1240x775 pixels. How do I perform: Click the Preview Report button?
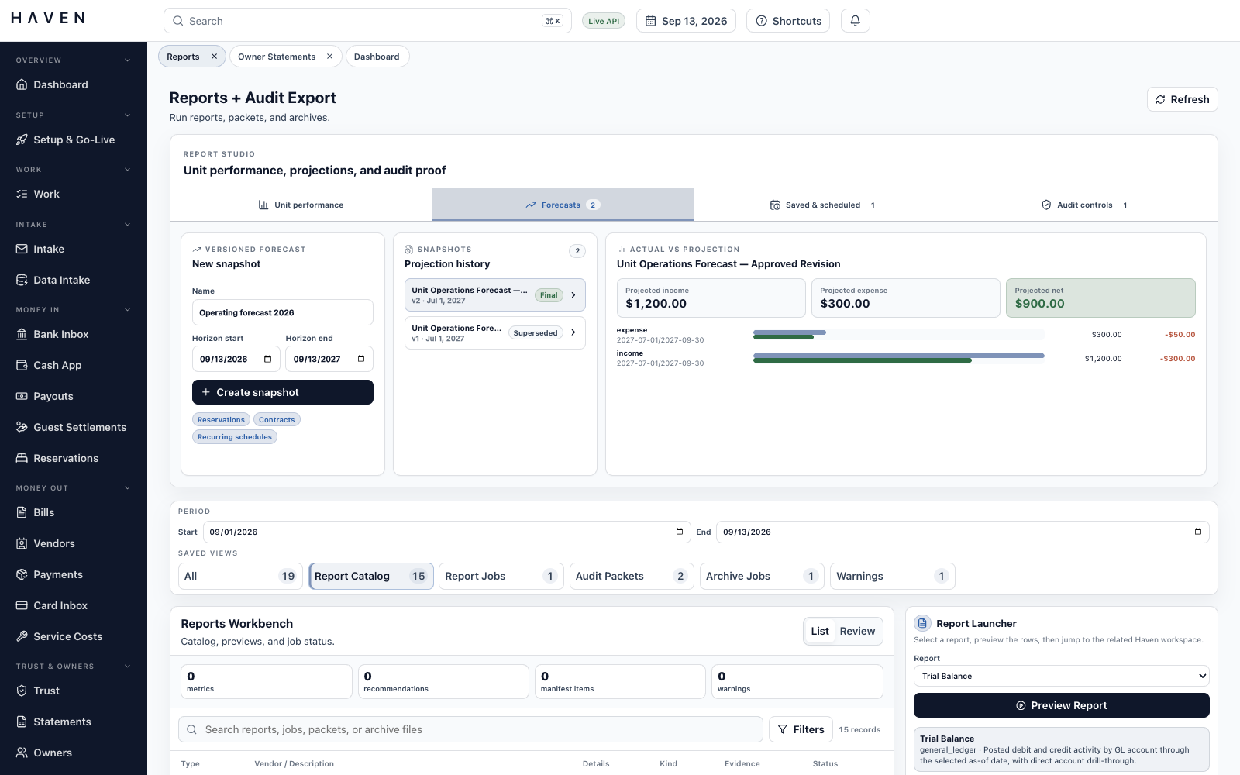point(1061,705)
